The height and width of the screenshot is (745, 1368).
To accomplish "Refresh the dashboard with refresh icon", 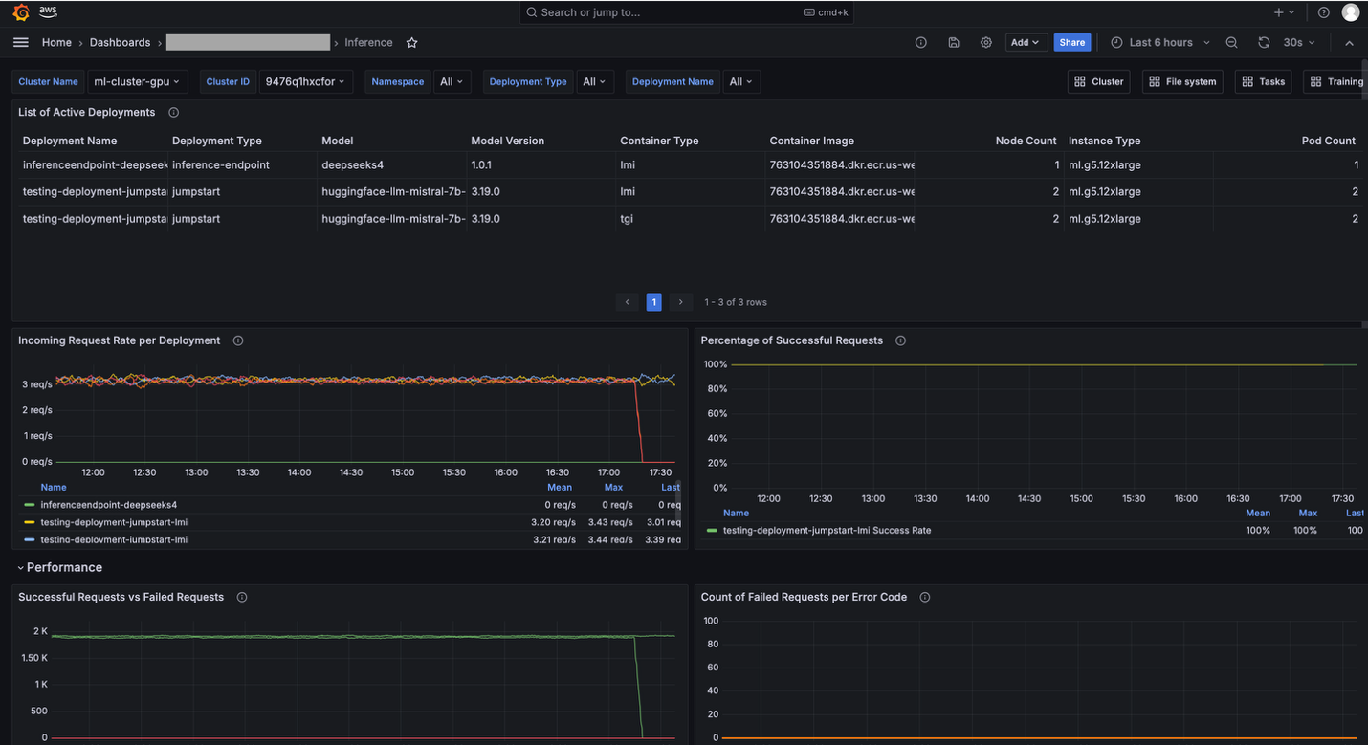I will tap(1264, 43).
